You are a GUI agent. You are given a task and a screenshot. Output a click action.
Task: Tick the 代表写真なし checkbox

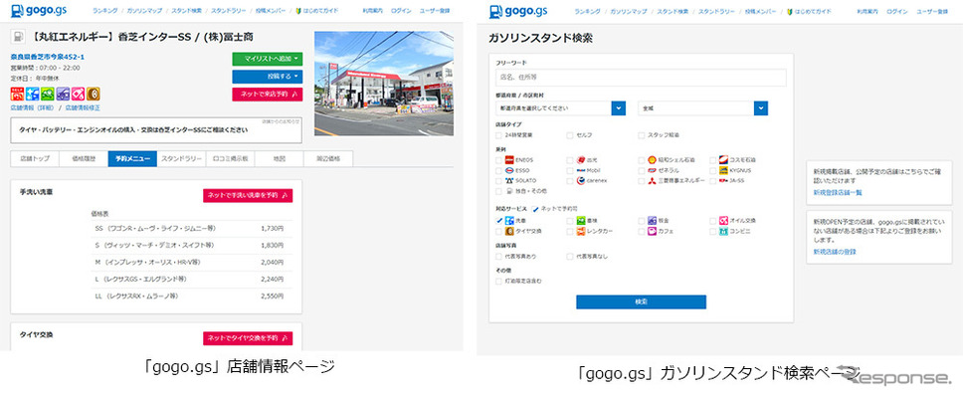[571, 257]
